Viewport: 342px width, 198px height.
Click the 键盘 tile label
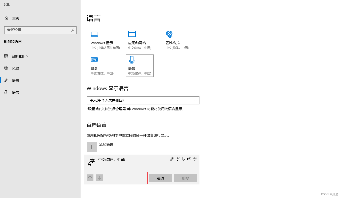pyautogui.click(x=94, y=69)
